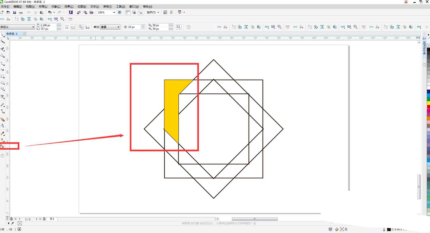Expand the units 像素 dropdown
Image resolution: width=430 pixels, height=233 pixels.
click(x=118, y=27)
